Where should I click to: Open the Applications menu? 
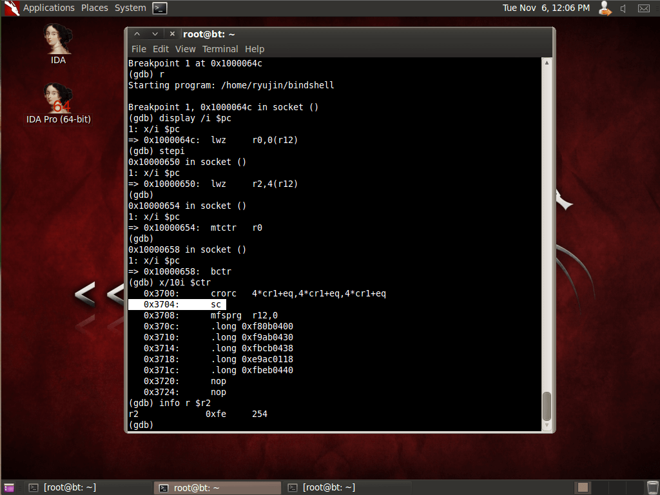tap(48, 8)
